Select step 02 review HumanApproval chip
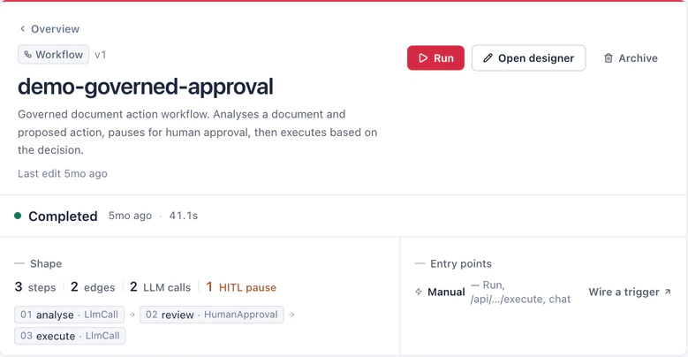 pyautogui.click(x=211, y=315)
